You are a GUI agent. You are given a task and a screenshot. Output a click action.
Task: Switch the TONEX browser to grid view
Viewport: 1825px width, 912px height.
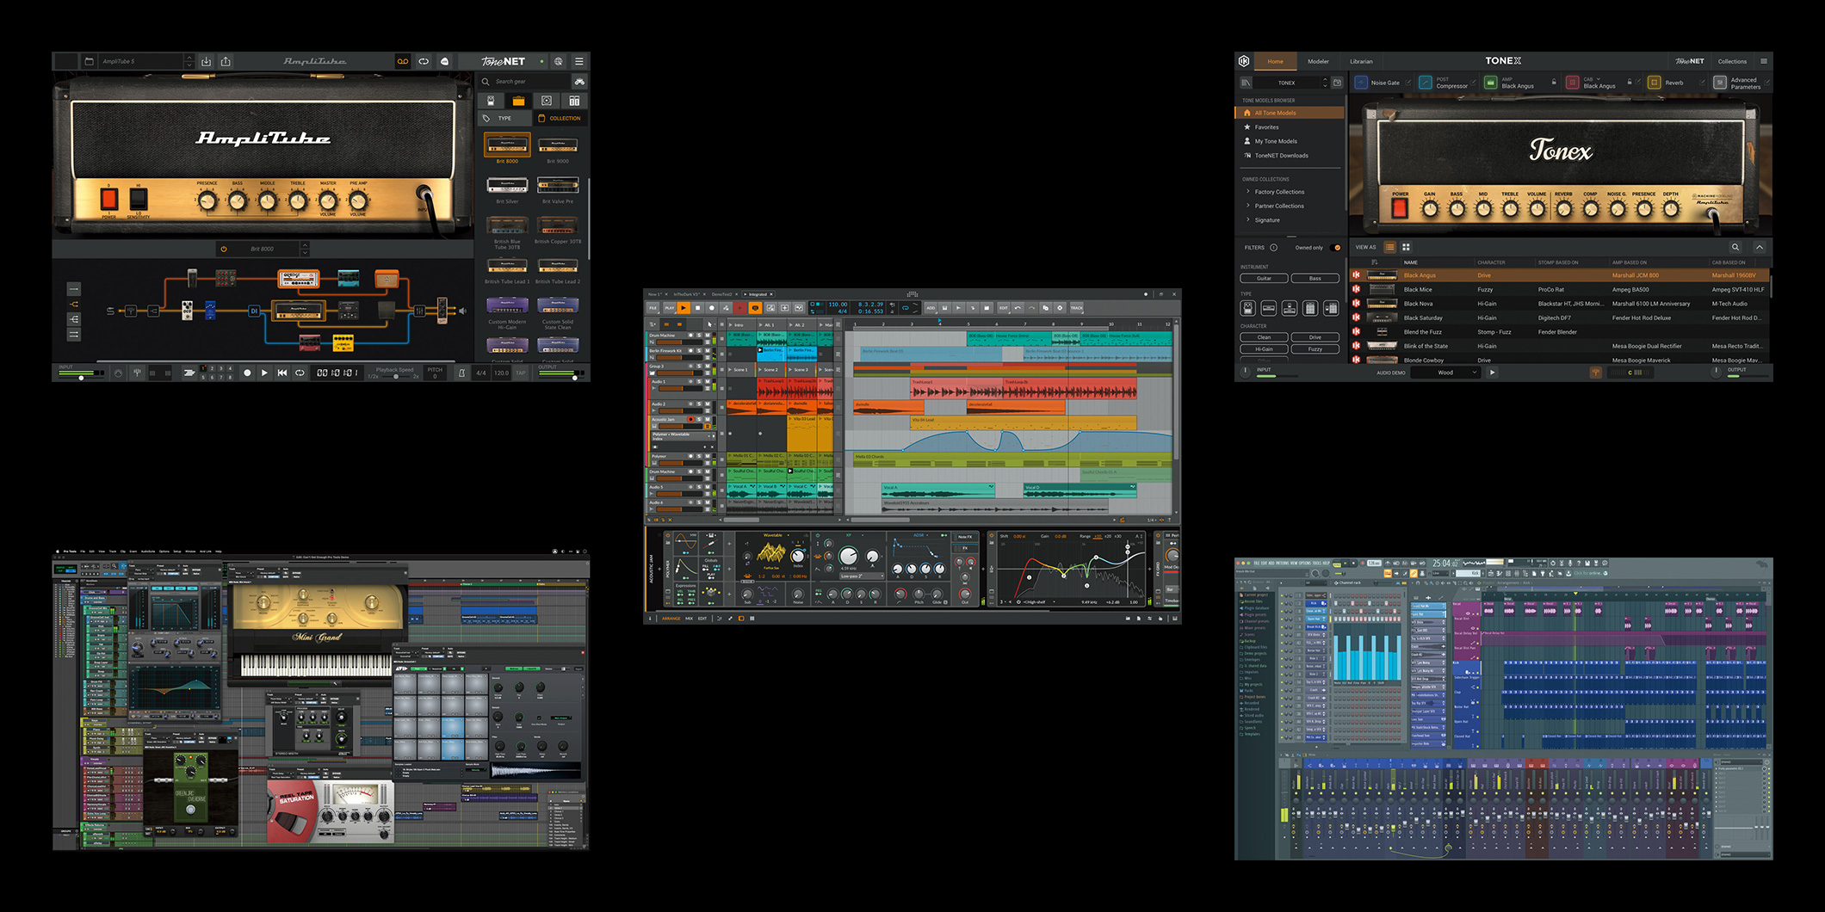pyautogui.click(x=1406, y=247)
